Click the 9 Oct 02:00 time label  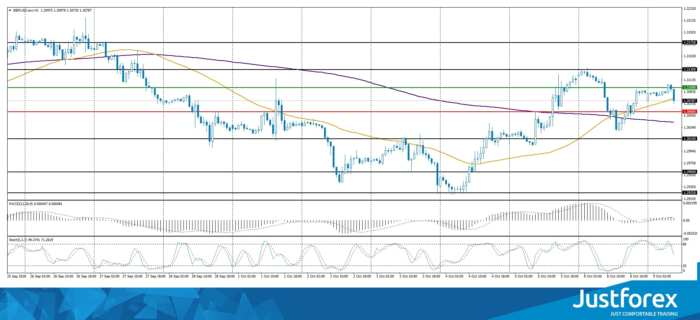tap(662, 276)
